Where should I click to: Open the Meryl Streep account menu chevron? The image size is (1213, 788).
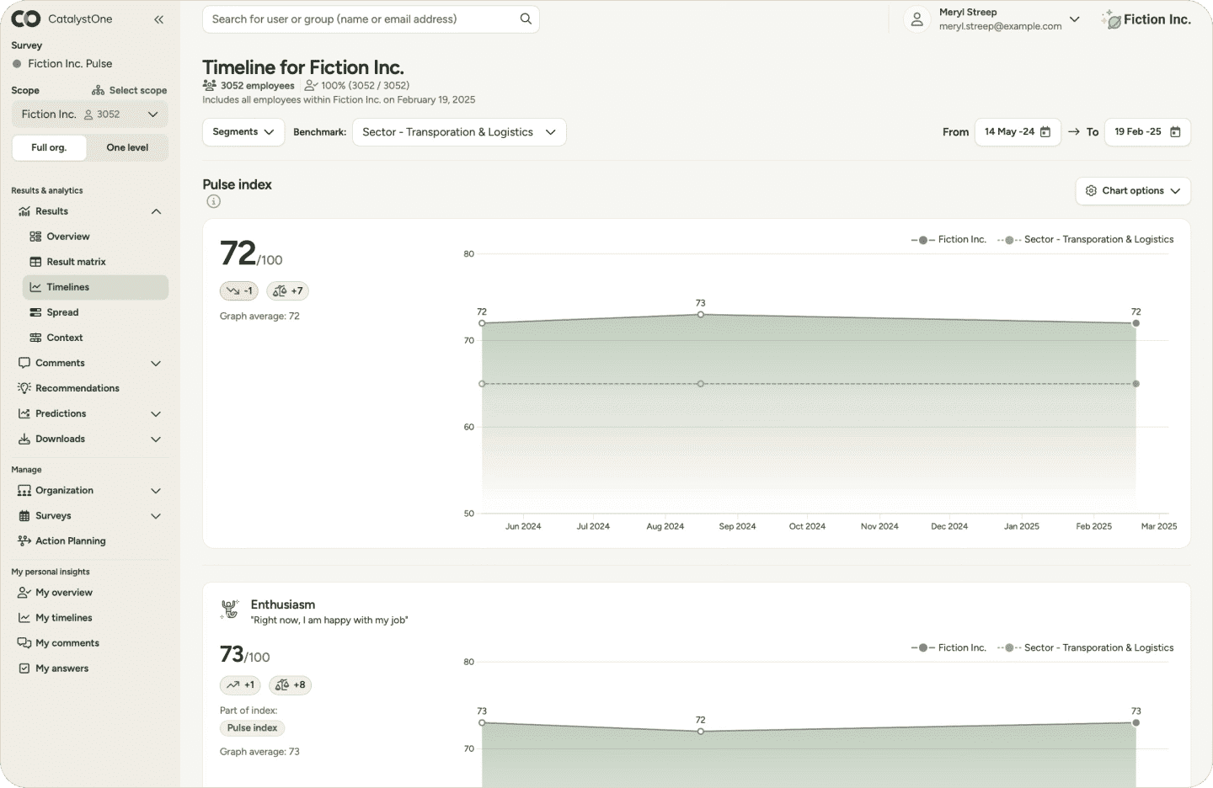1075,19
